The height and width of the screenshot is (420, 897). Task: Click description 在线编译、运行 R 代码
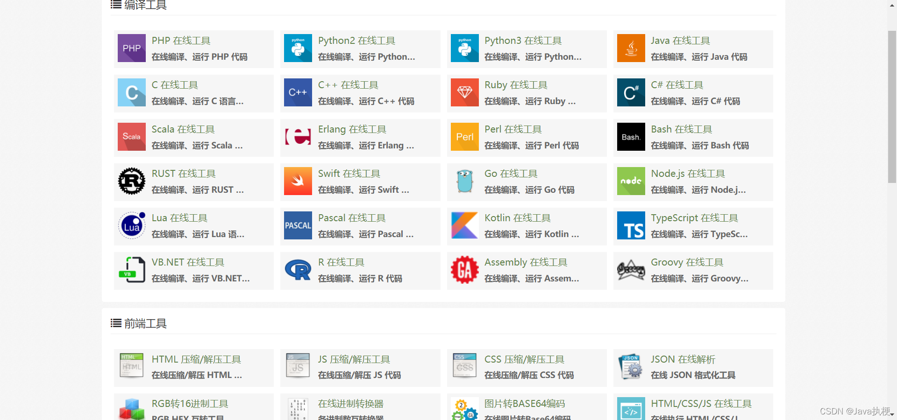pos(360,279)
